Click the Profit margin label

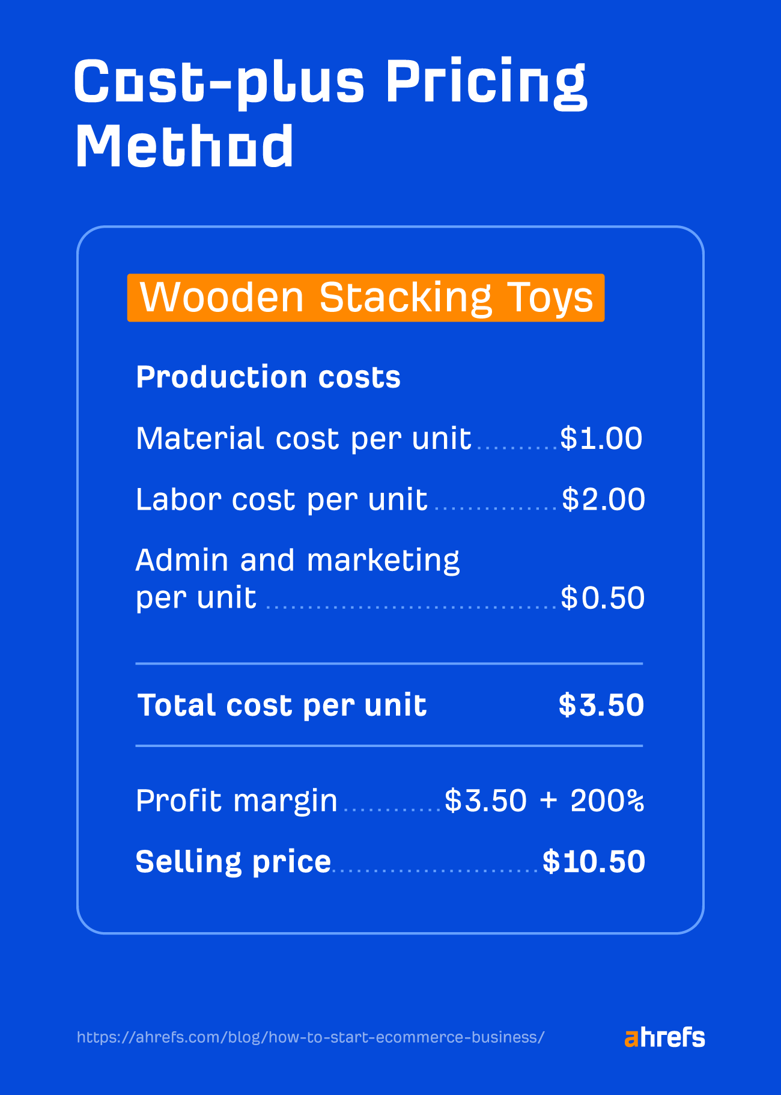click(x=236, y=801)
